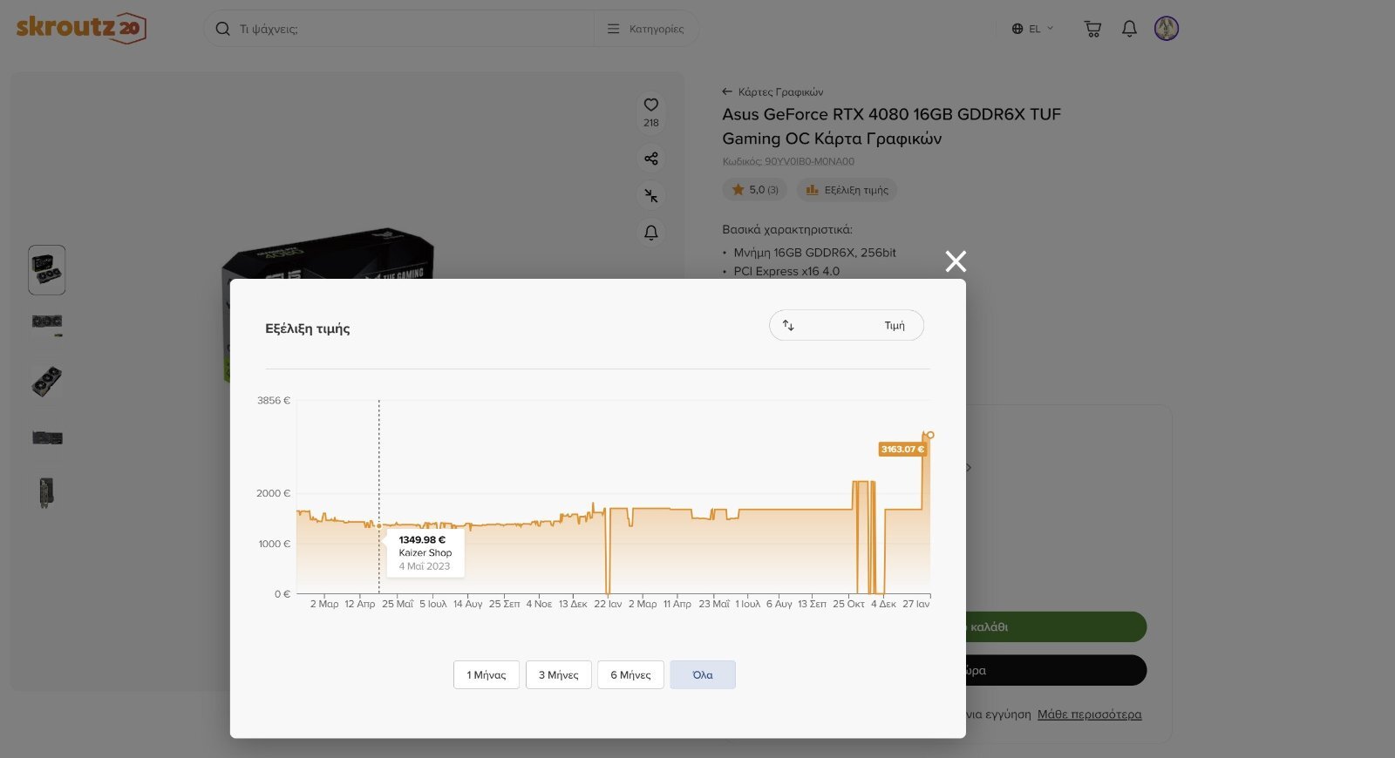Select the 3 Μήνες range
The image size is (1395, 758).
click(559, 675)
